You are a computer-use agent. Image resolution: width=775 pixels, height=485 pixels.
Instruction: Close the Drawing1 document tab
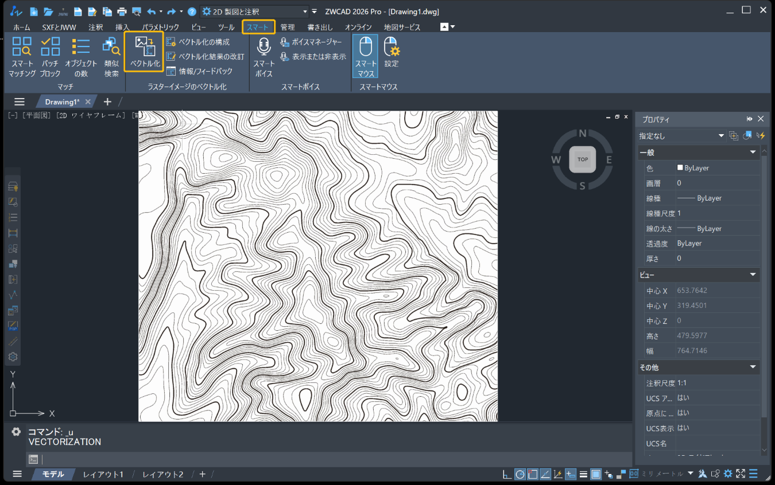88,101
